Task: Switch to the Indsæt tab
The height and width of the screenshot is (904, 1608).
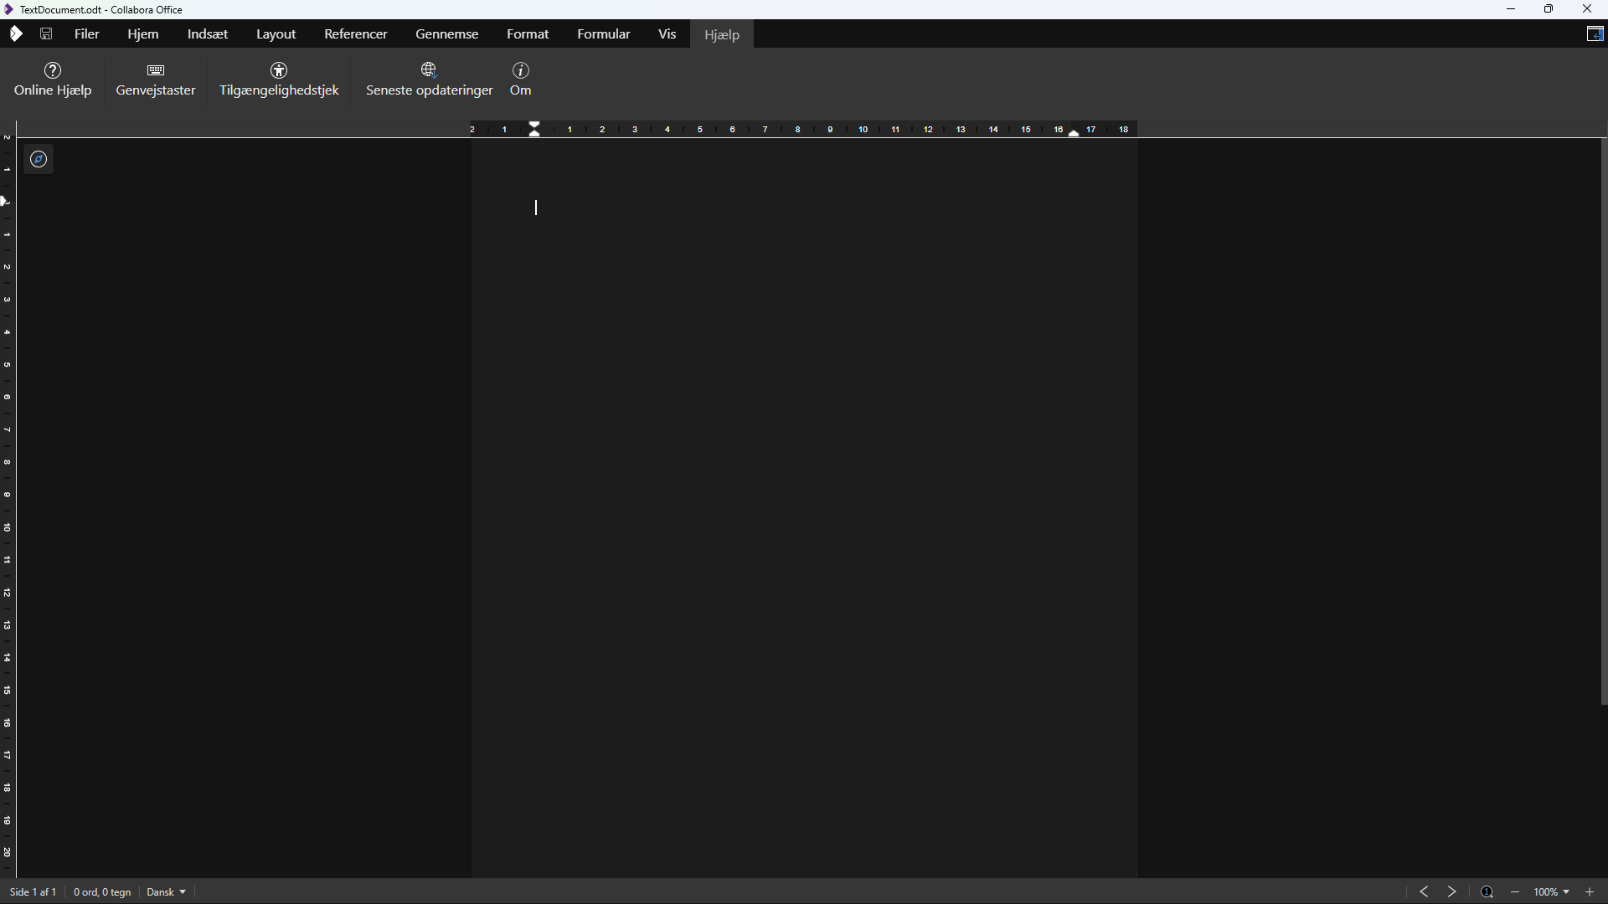Action: [206, 33]
